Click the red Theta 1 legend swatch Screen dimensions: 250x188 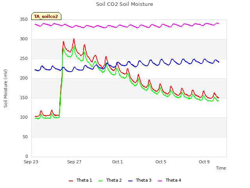pos(71,181)
